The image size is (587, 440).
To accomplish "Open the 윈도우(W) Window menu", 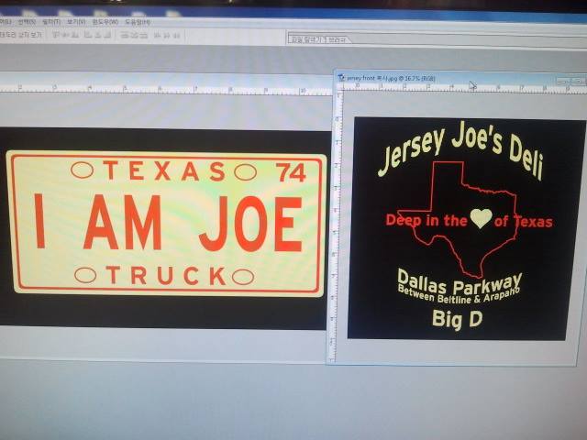I will (x=105, y=22).
